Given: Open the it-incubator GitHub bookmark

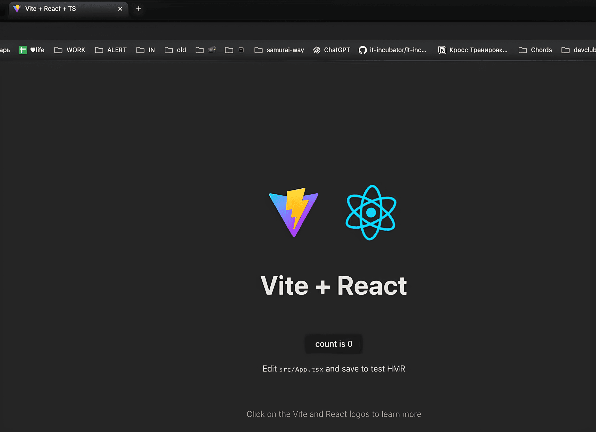Looking at the screenshot, I should point(393,50).
